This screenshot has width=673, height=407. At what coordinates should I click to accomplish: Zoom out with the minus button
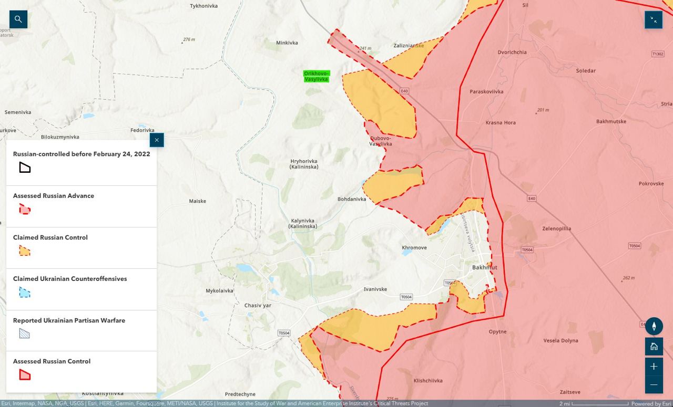(x=654, y=385)
